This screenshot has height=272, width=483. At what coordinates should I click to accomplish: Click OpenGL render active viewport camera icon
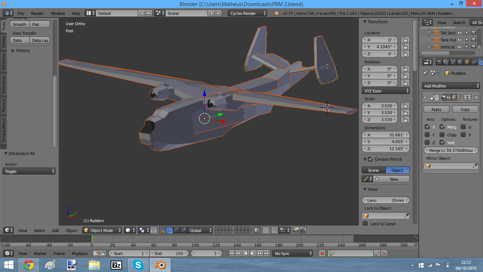[296, 231]
